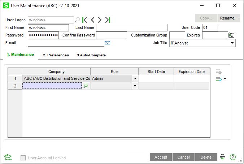Close the User Maintenance window
The width and height of the screenshot is (244, 164).
coord(235,6)
